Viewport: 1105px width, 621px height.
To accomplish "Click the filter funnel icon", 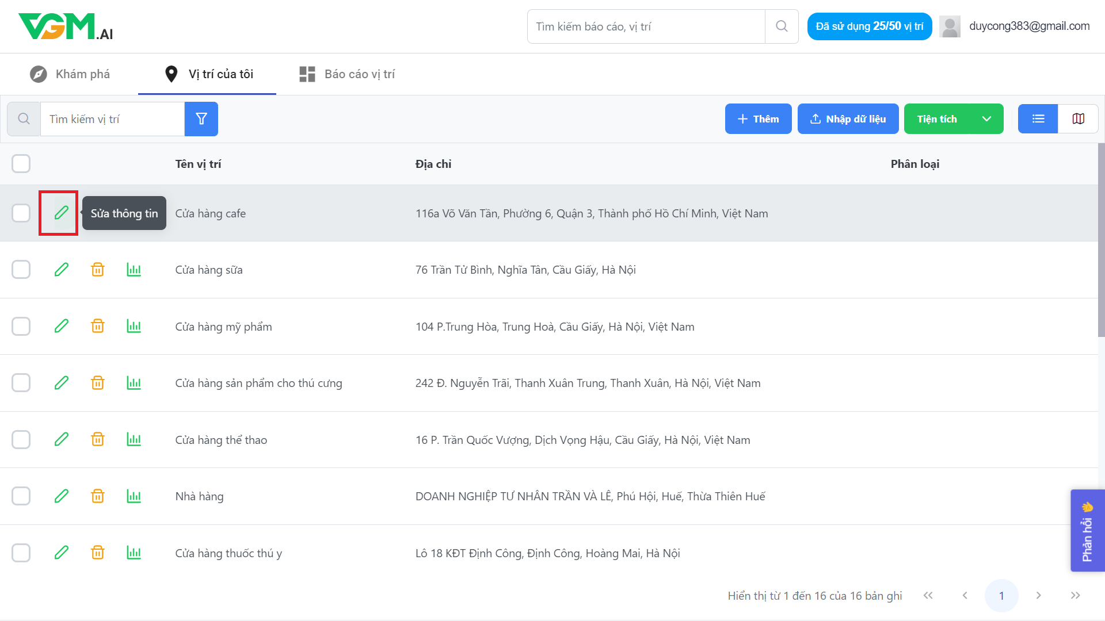I will (x=201, y=119).
